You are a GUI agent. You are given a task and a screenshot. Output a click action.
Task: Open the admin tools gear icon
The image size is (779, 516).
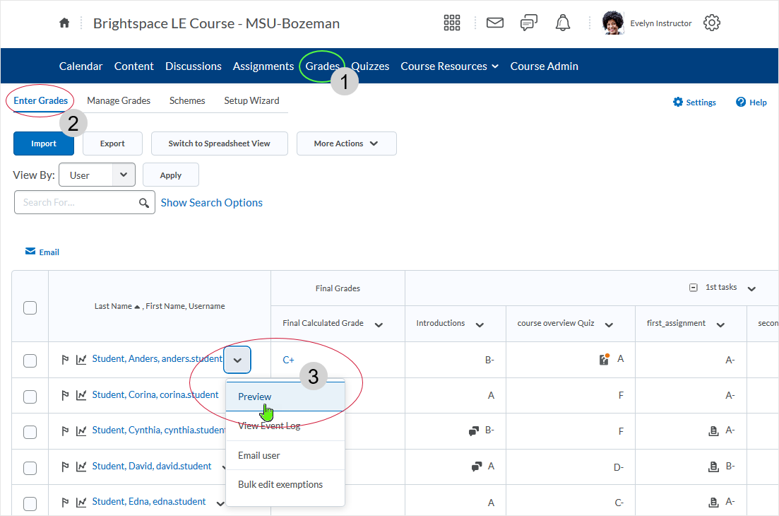(x=712, y=23)
